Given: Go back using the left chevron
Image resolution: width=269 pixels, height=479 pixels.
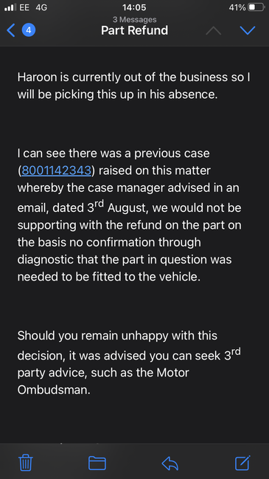Looking at the screenshot, I should 10,30.
